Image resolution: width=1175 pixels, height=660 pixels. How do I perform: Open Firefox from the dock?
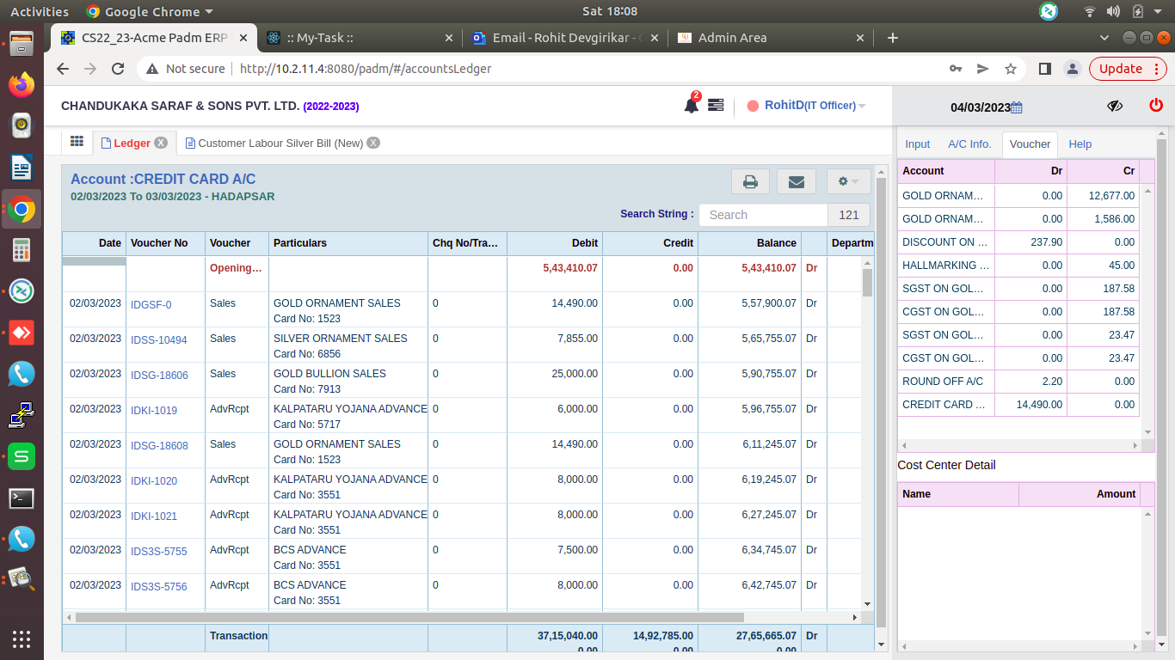click(x=22, y=84)
